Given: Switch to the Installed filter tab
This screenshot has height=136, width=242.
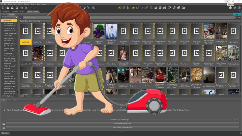Looking at the screenshot, I should (x=28, y=96).
